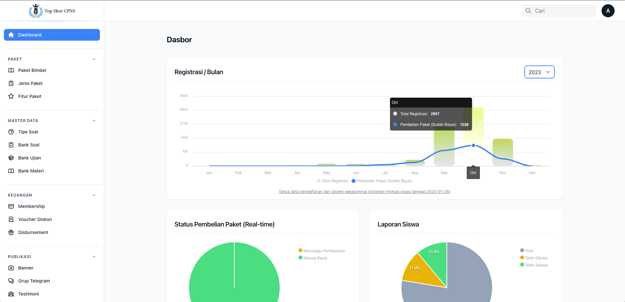Click the Banner camera icon
Image resolution: width=625 pixels, height=302 pixels.
[11, 268]
